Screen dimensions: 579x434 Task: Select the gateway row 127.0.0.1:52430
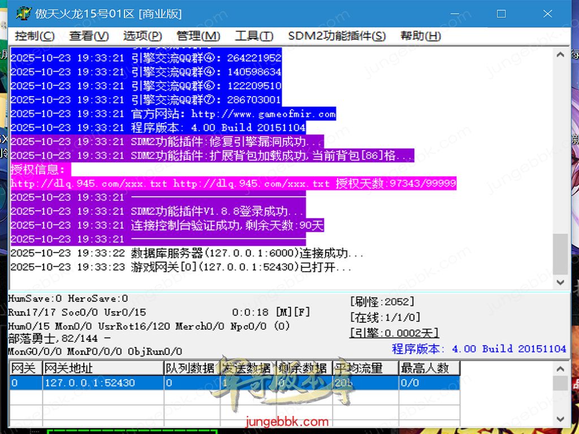[89, 383]
